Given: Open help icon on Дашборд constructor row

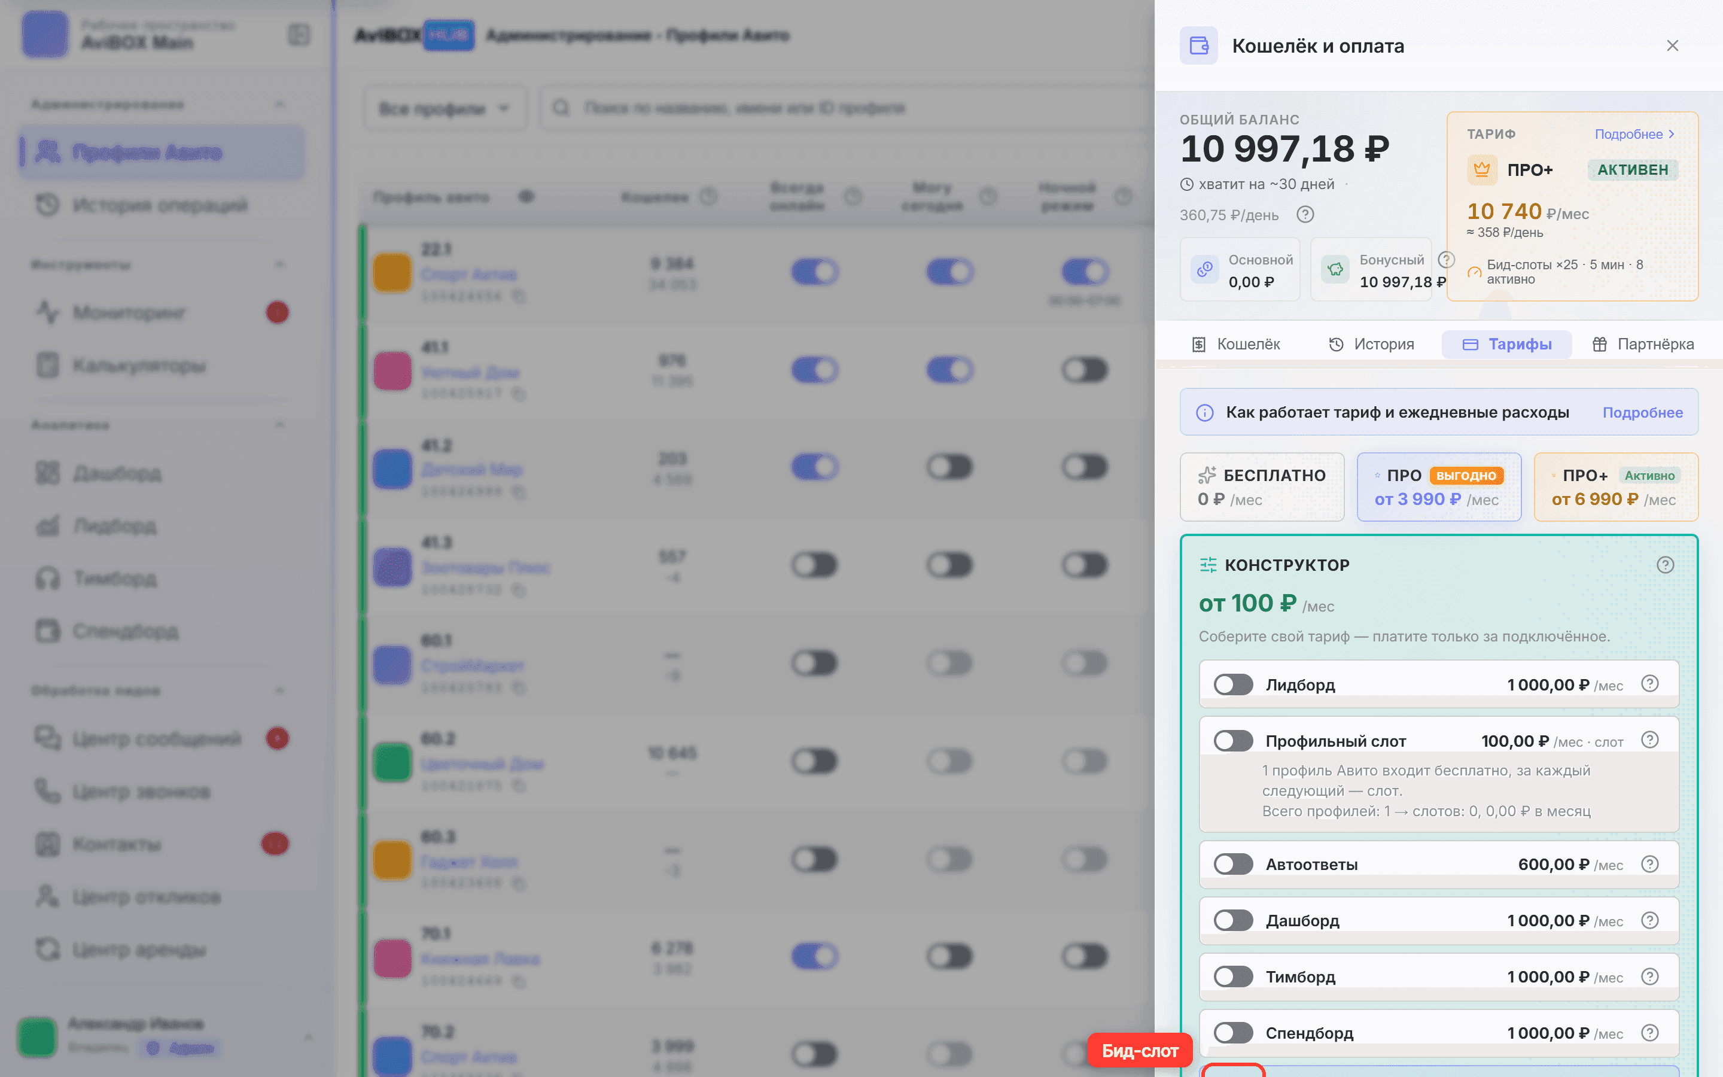Looking at the screenshot, I should pos(1649,920).
